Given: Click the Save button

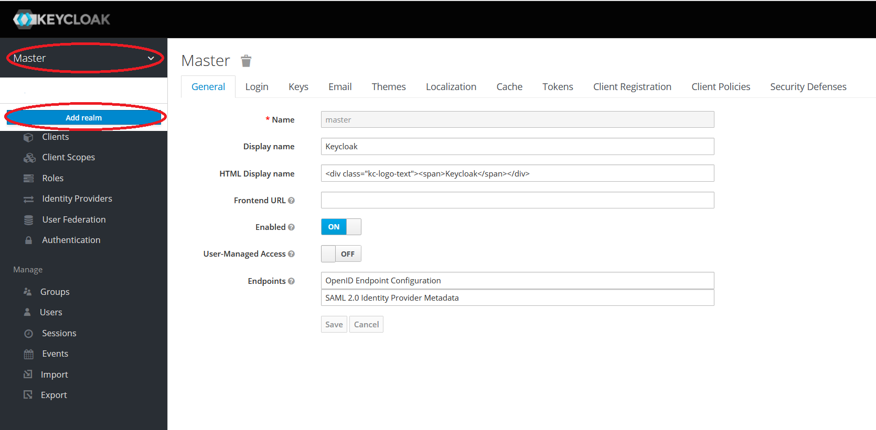Looking at the screenshot, I should 334,325.
